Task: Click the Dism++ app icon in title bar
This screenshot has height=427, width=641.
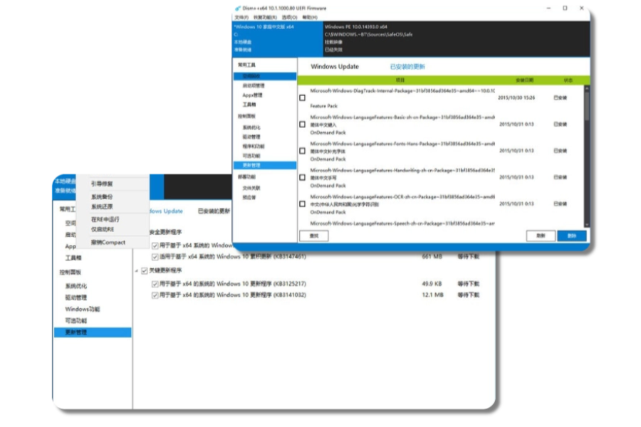Action: [x=237, y=8]
